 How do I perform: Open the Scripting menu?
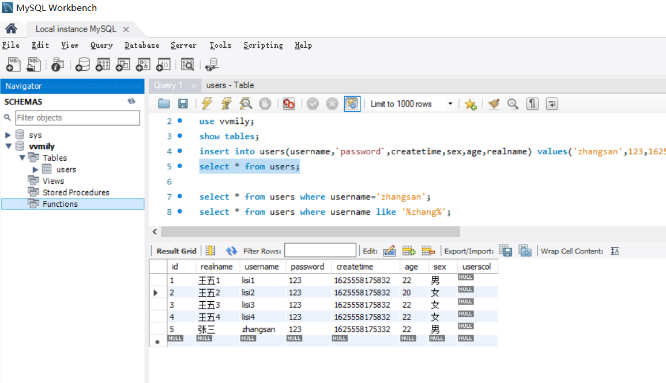point(263,45)
